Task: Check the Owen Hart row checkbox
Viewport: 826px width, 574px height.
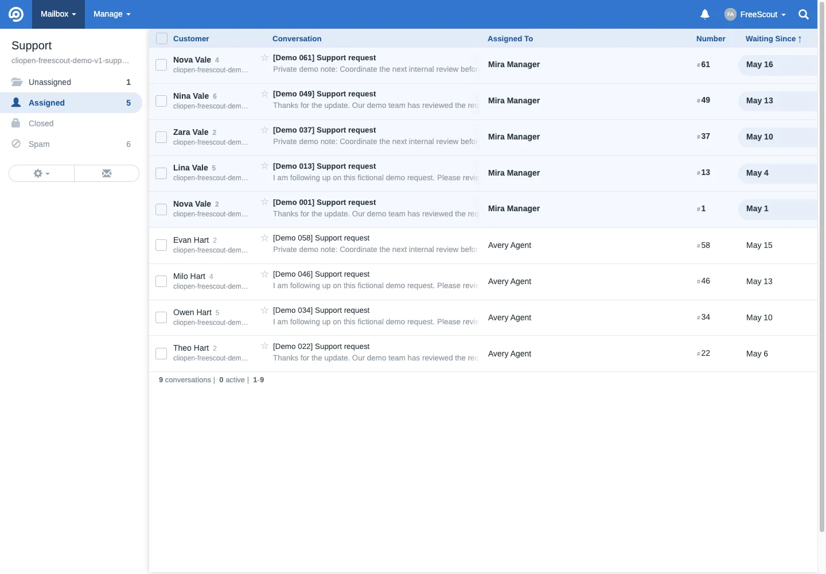Action: [161, 317]
